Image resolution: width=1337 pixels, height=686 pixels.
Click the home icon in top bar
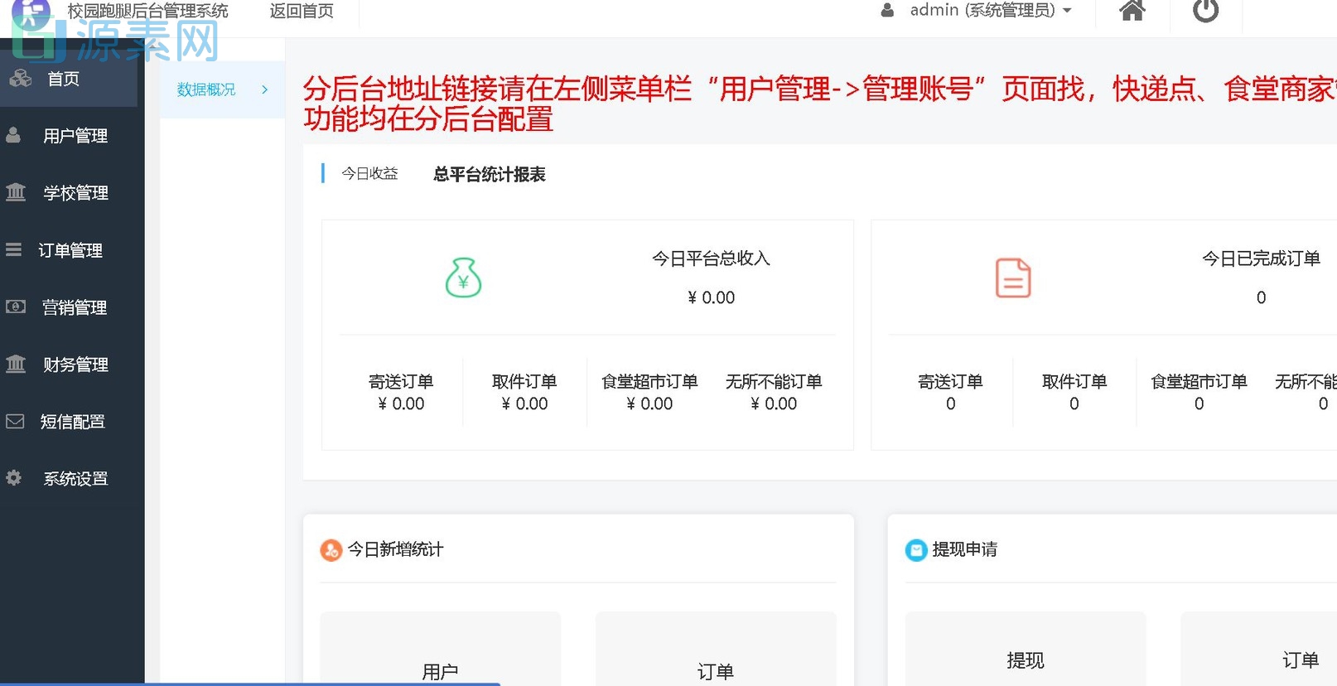pos(1132,10)
